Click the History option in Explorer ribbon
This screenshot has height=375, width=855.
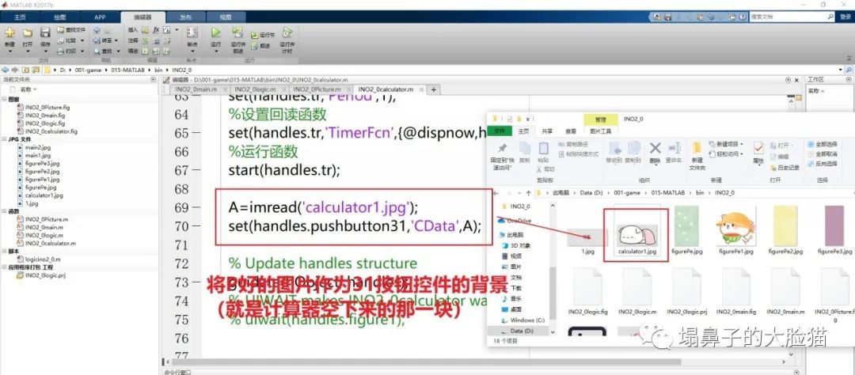[784, 168]
